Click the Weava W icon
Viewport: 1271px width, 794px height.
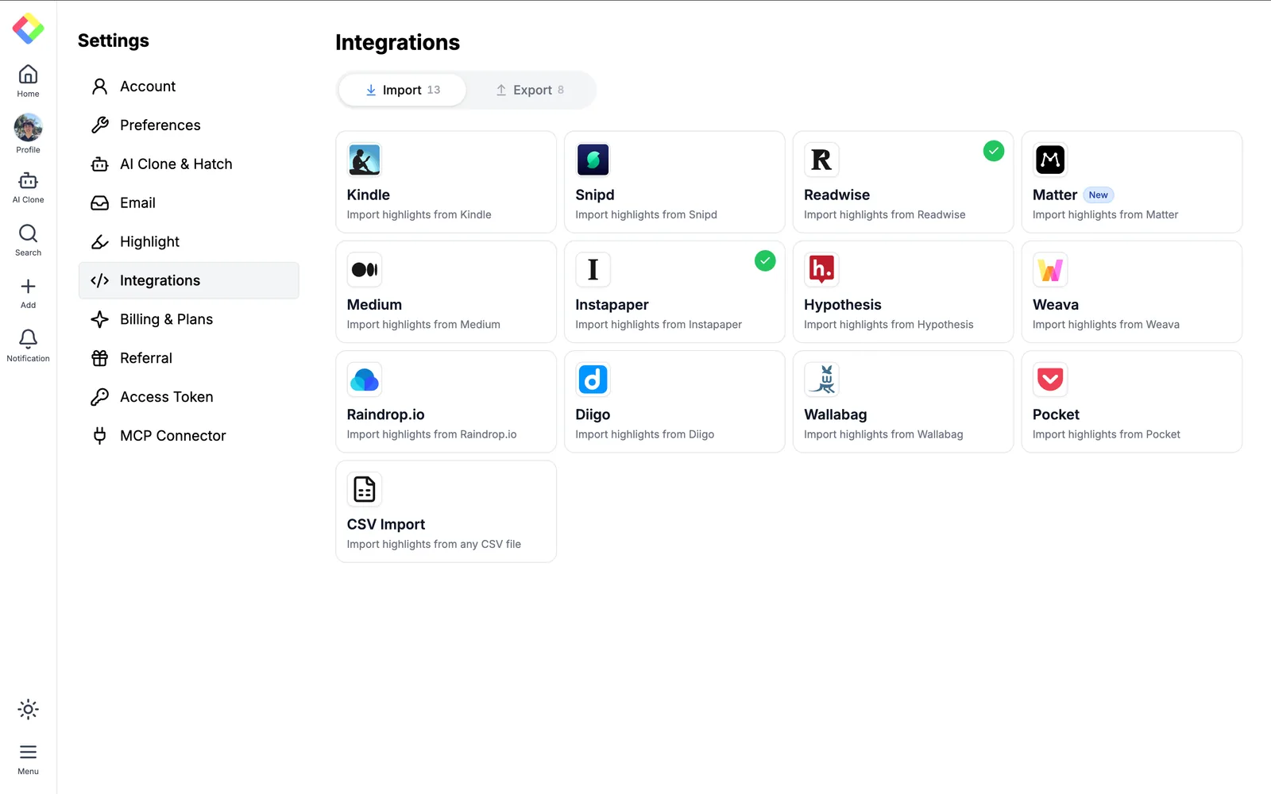tap(1050, 270)
